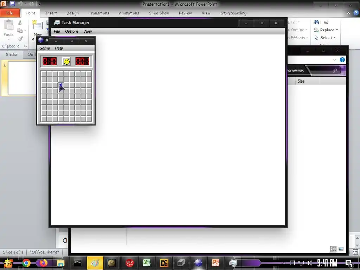360x270 pixels.
Task: Click the PowerPoint Help question mark icon
Action: [356, 13]
